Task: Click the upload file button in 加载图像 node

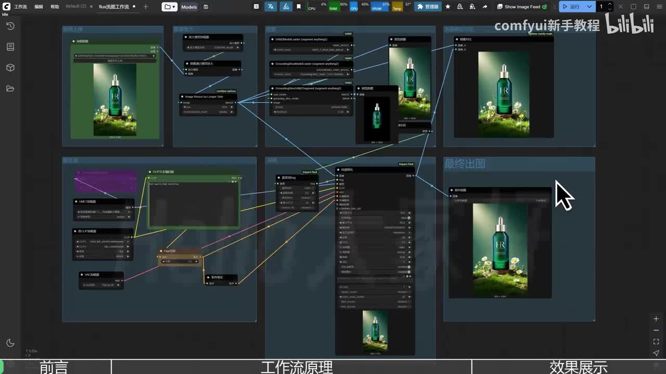Action: click(115, 61)
